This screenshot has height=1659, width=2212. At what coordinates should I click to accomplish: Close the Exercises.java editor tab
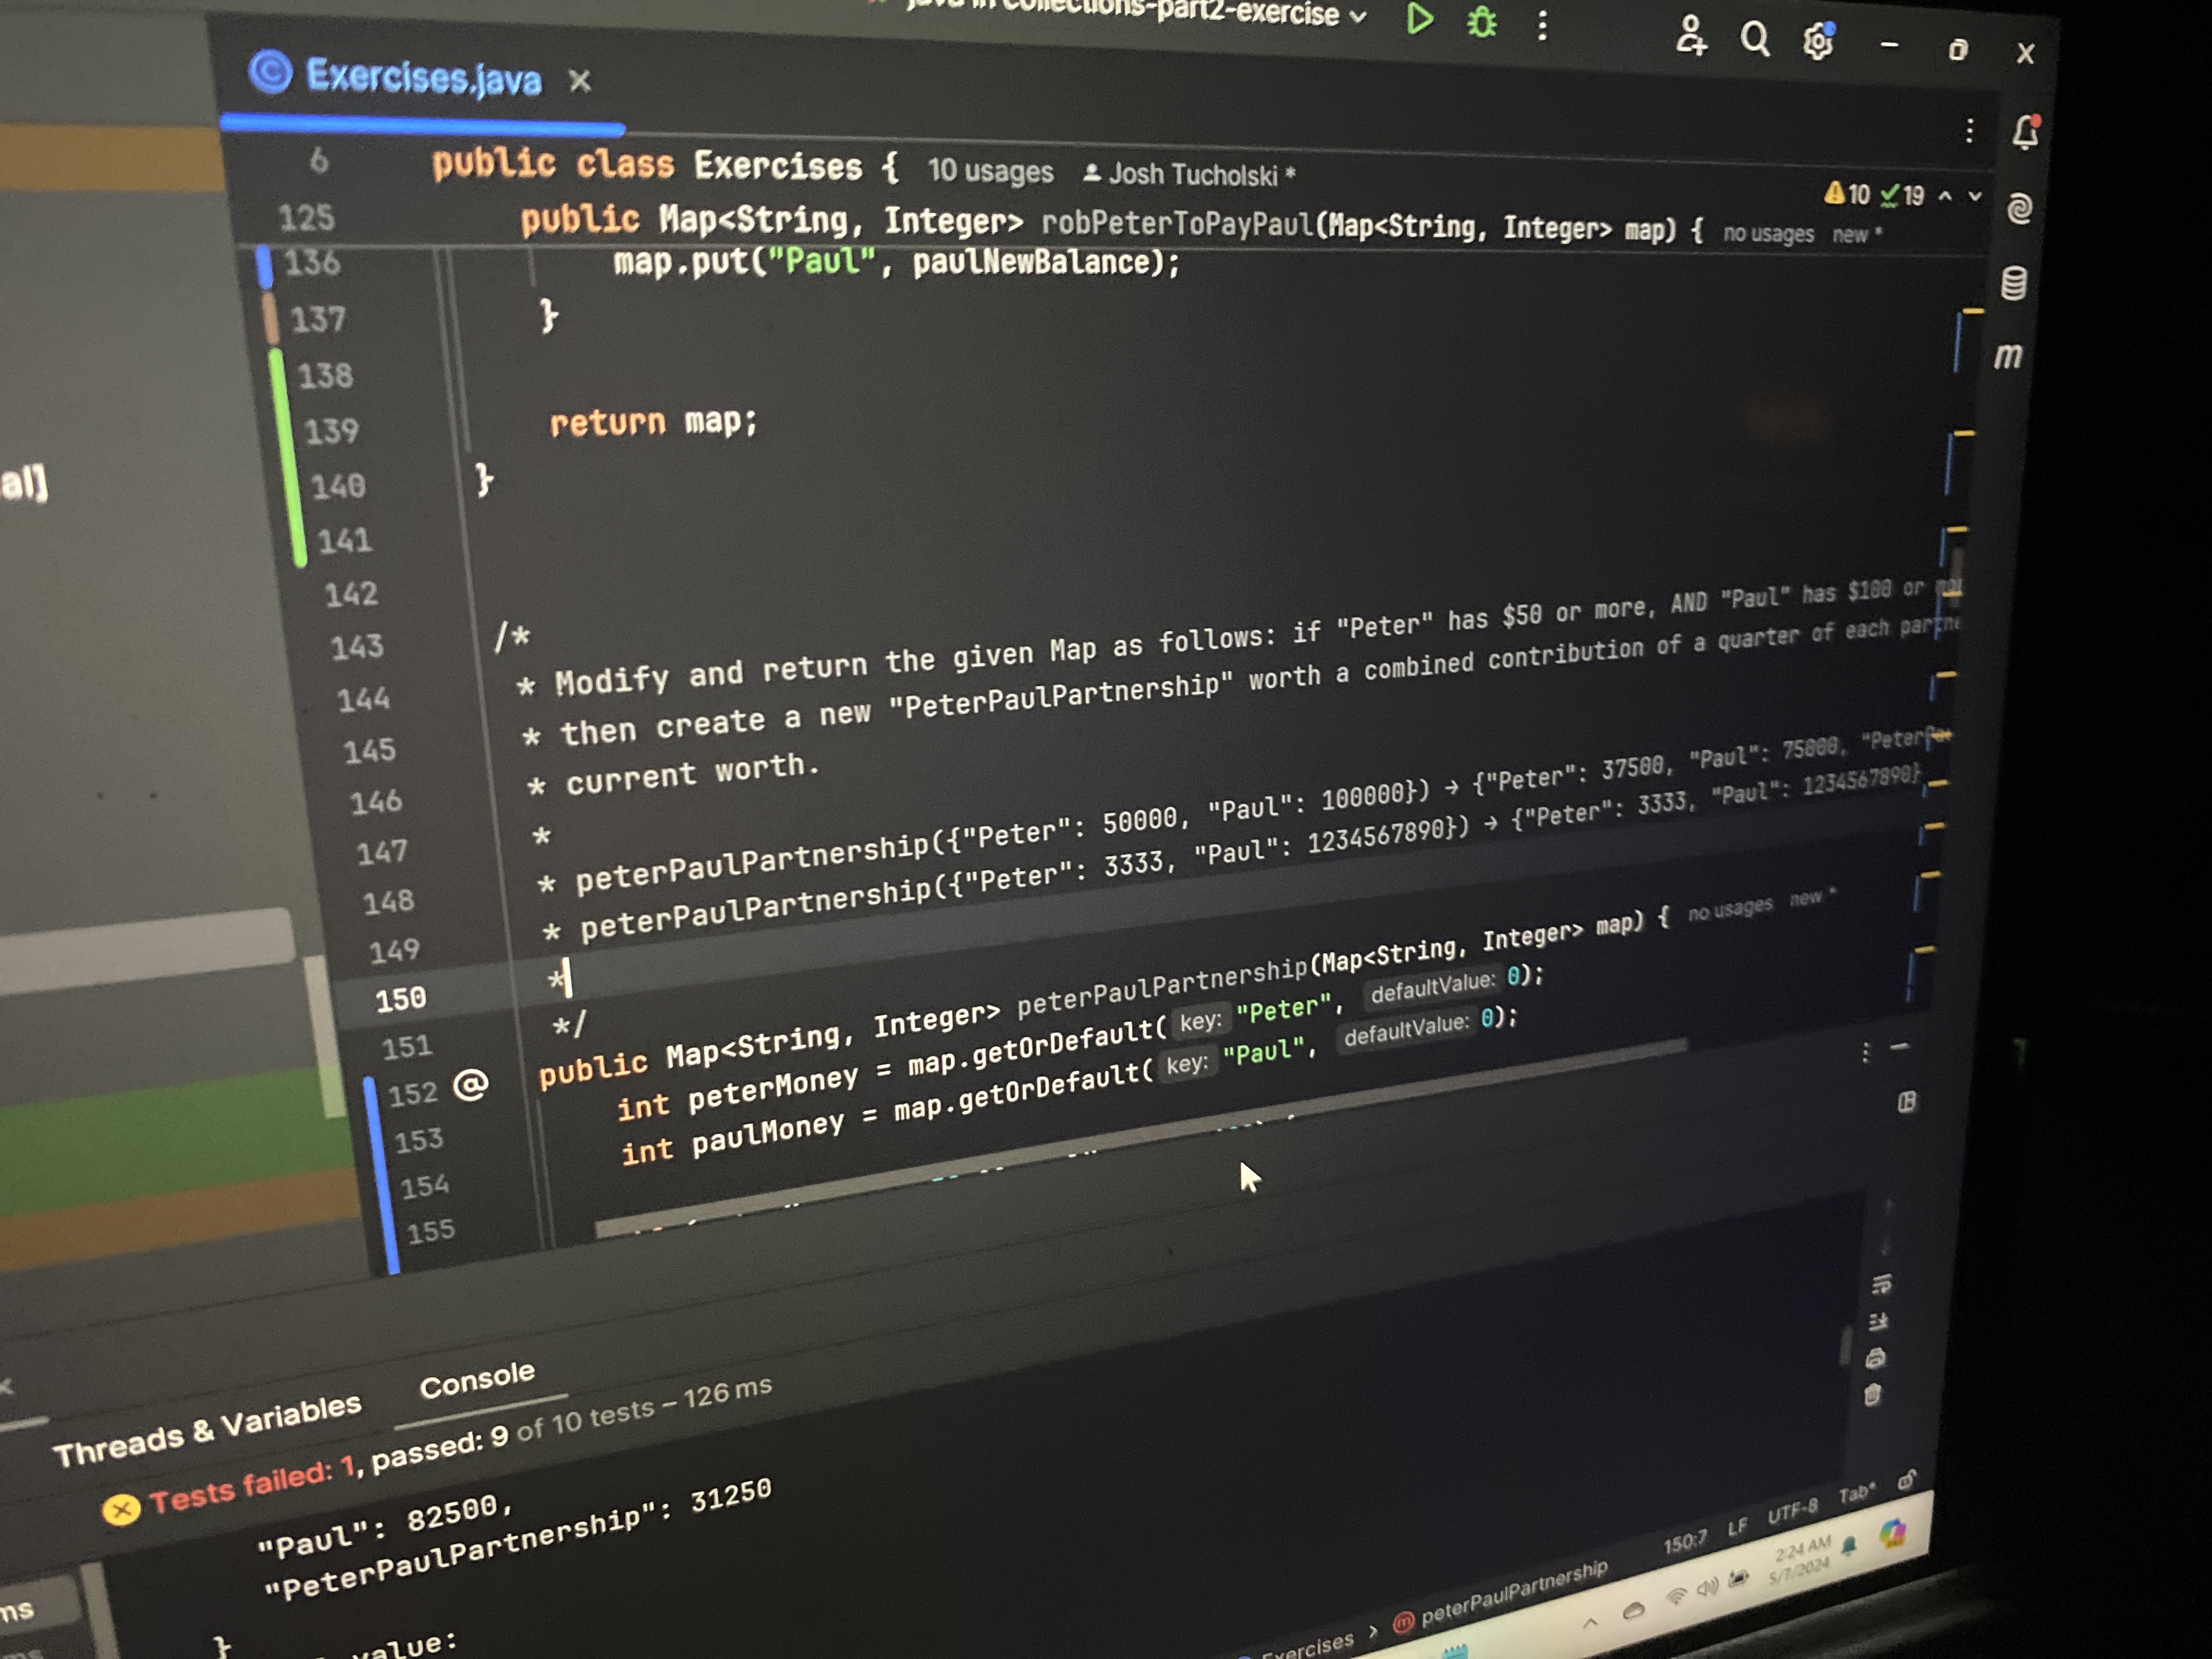[x=580, y=81]
